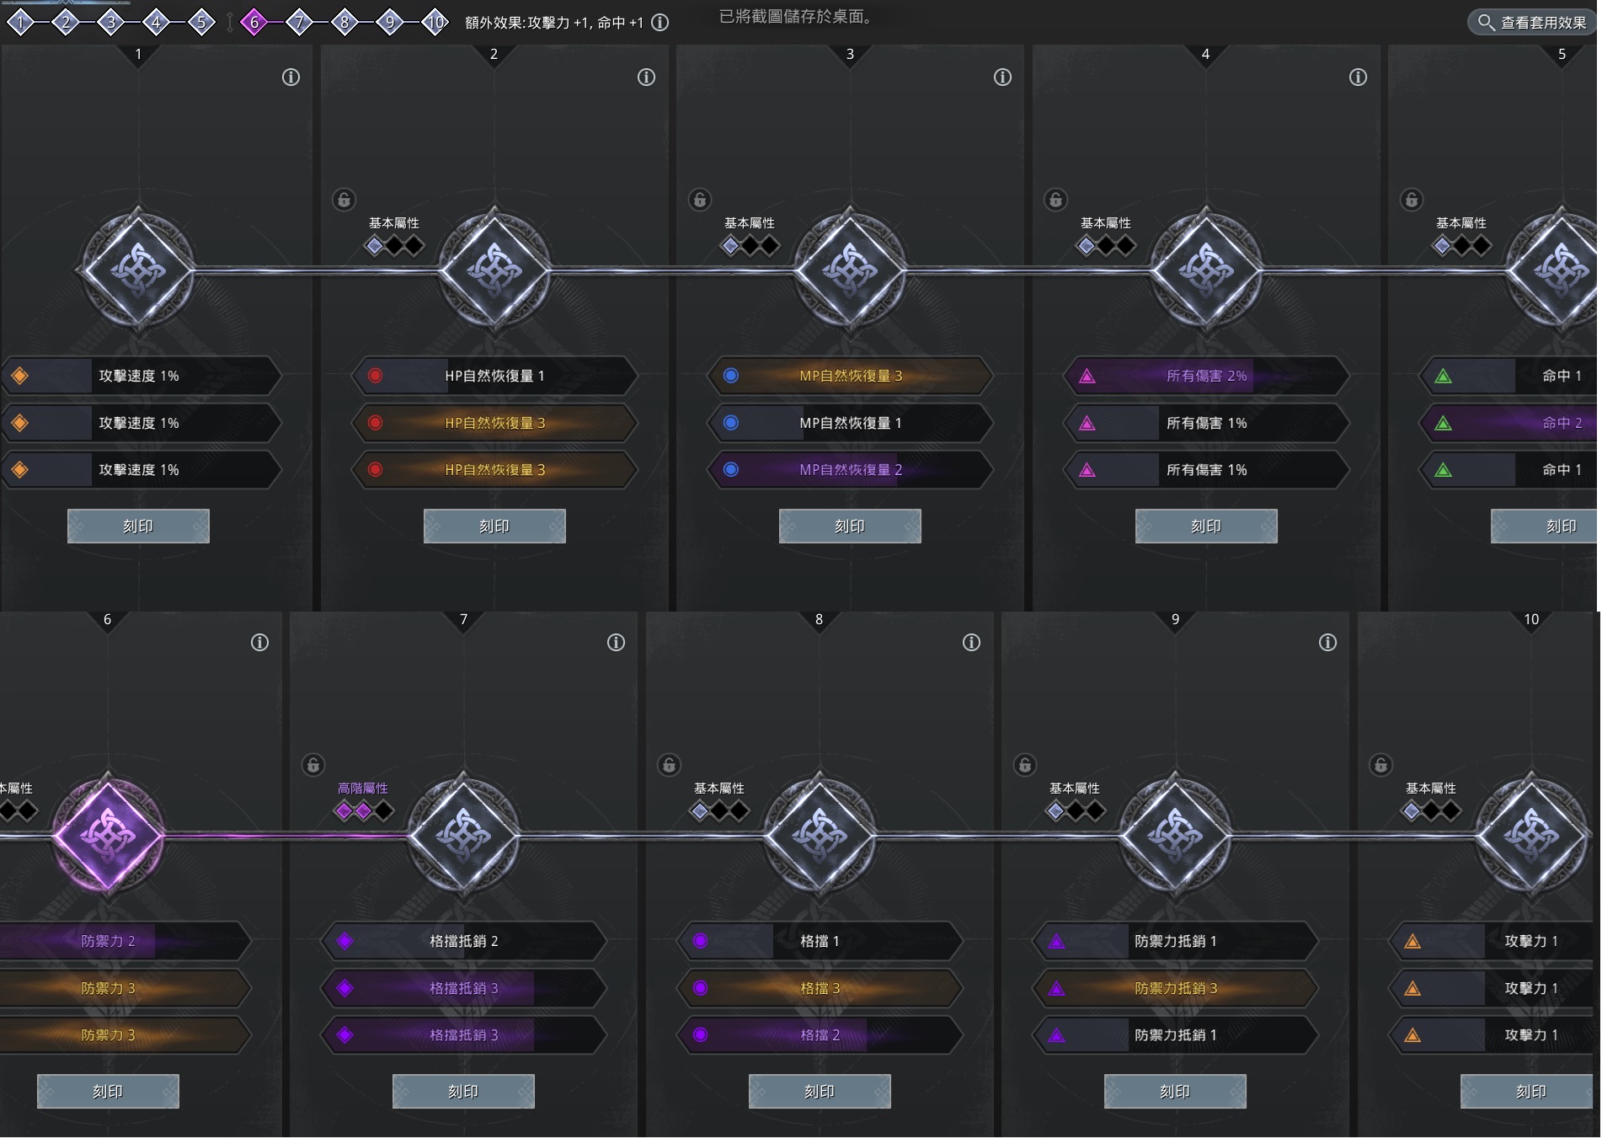Viewport: 1602px width, 1144px height.
Task: Toggle the lock icon in panel 4
Action: pyautogui.click(x=1055, y=200)
